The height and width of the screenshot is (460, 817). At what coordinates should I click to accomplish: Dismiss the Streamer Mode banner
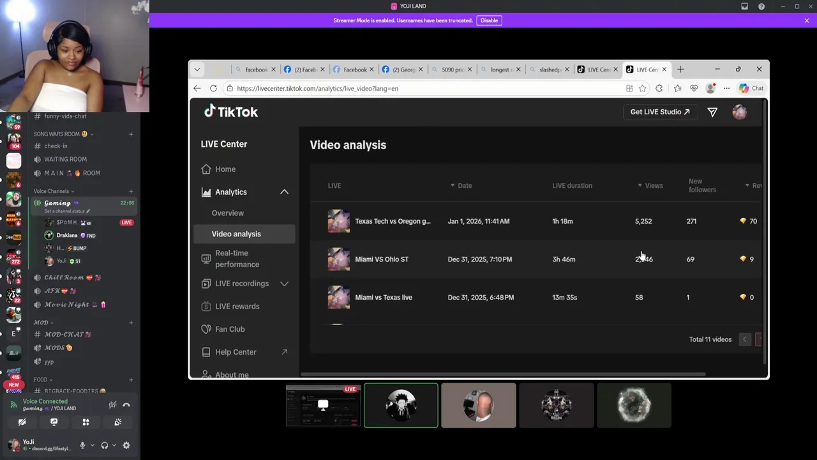(807, 20)
